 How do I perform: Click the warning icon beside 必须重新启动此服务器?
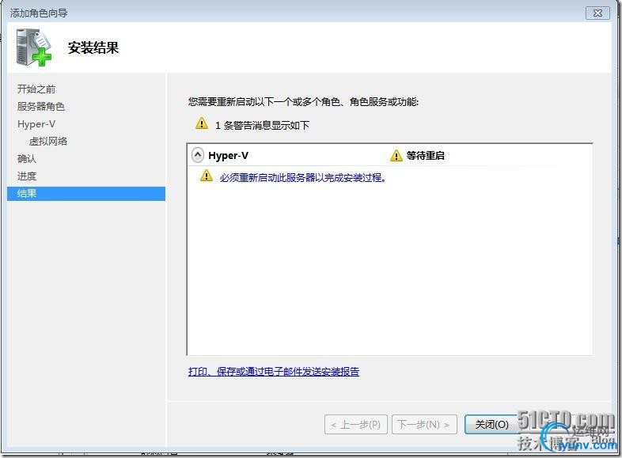point(207,176)
